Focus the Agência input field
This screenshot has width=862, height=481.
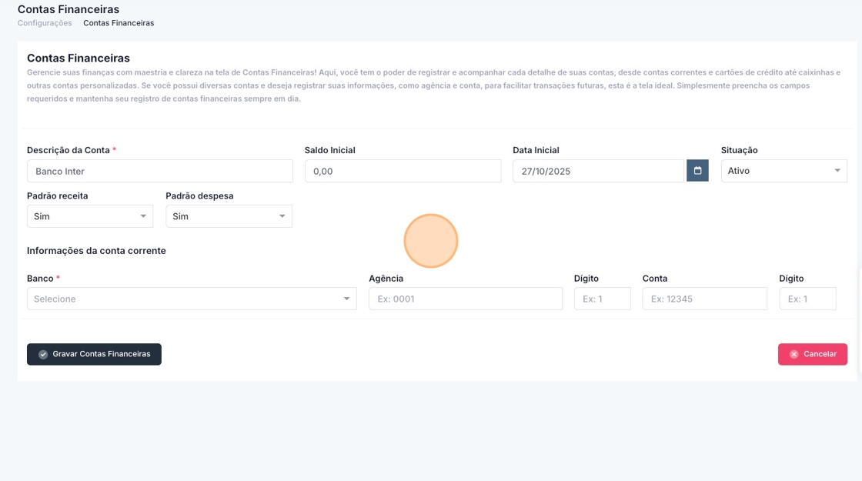point(466,299)
